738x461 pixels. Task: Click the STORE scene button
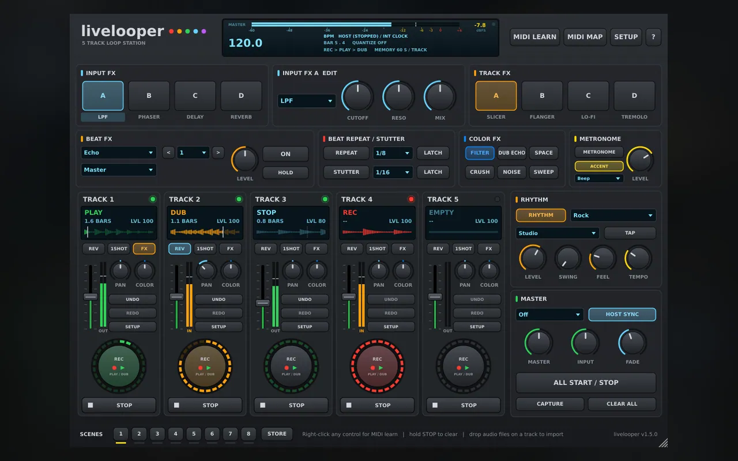pyautogui.click(x=277, y=434)
